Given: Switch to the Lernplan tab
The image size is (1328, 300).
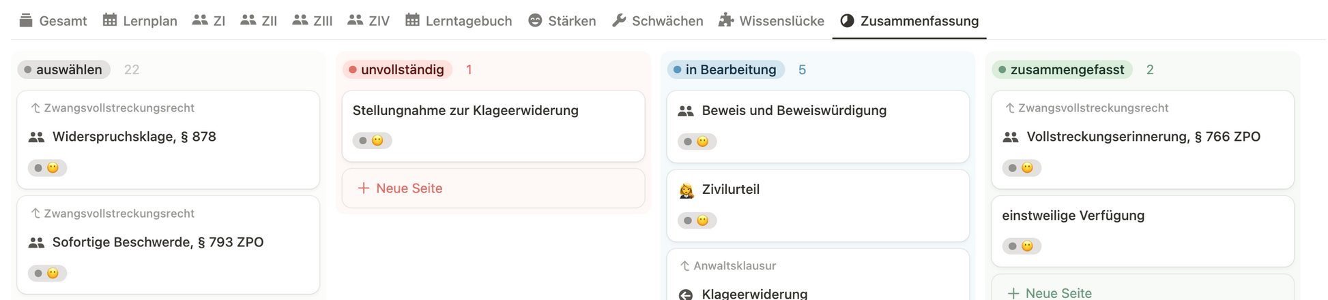Looking at the screenshot, I should pyautogui.click(x=140, y=21).
